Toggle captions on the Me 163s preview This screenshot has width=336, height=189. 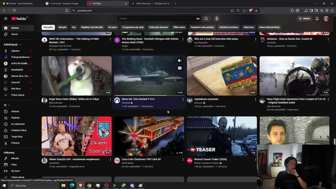point(180,68)
